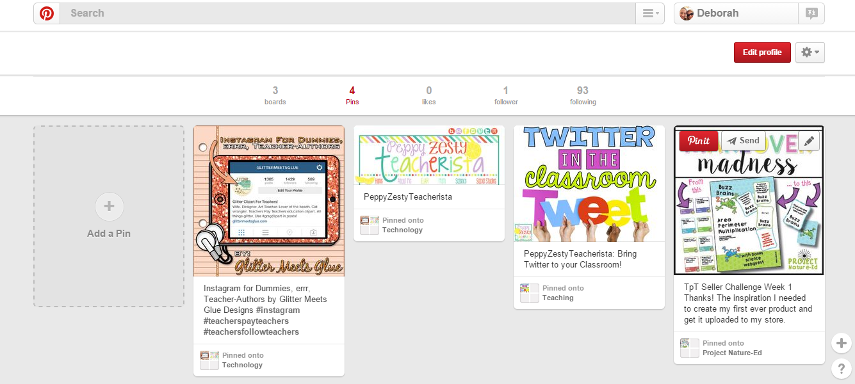855x384 pixels.
Task: View the 93 following tab
Action: point(583,95)
